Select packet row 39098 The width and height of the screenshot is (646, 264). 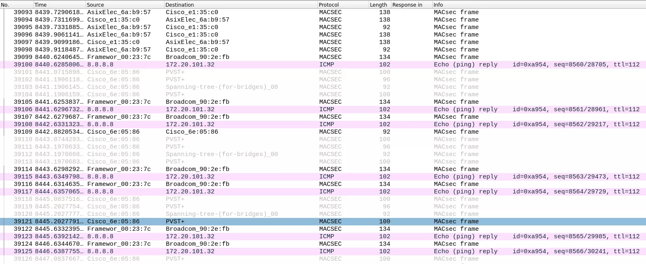pos(323,50)
